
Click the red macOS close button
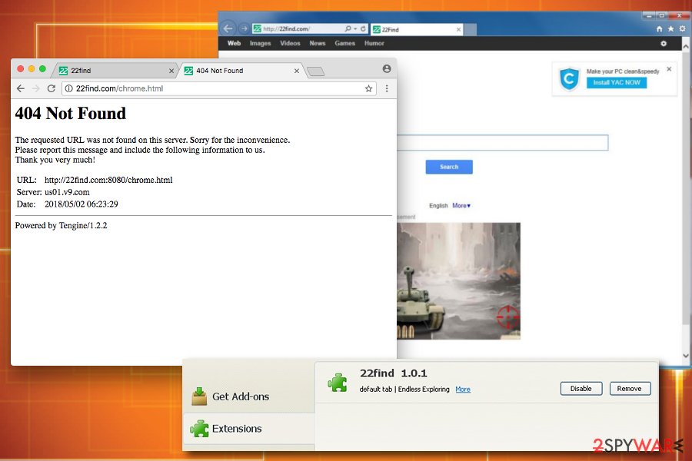coord(20,69)
